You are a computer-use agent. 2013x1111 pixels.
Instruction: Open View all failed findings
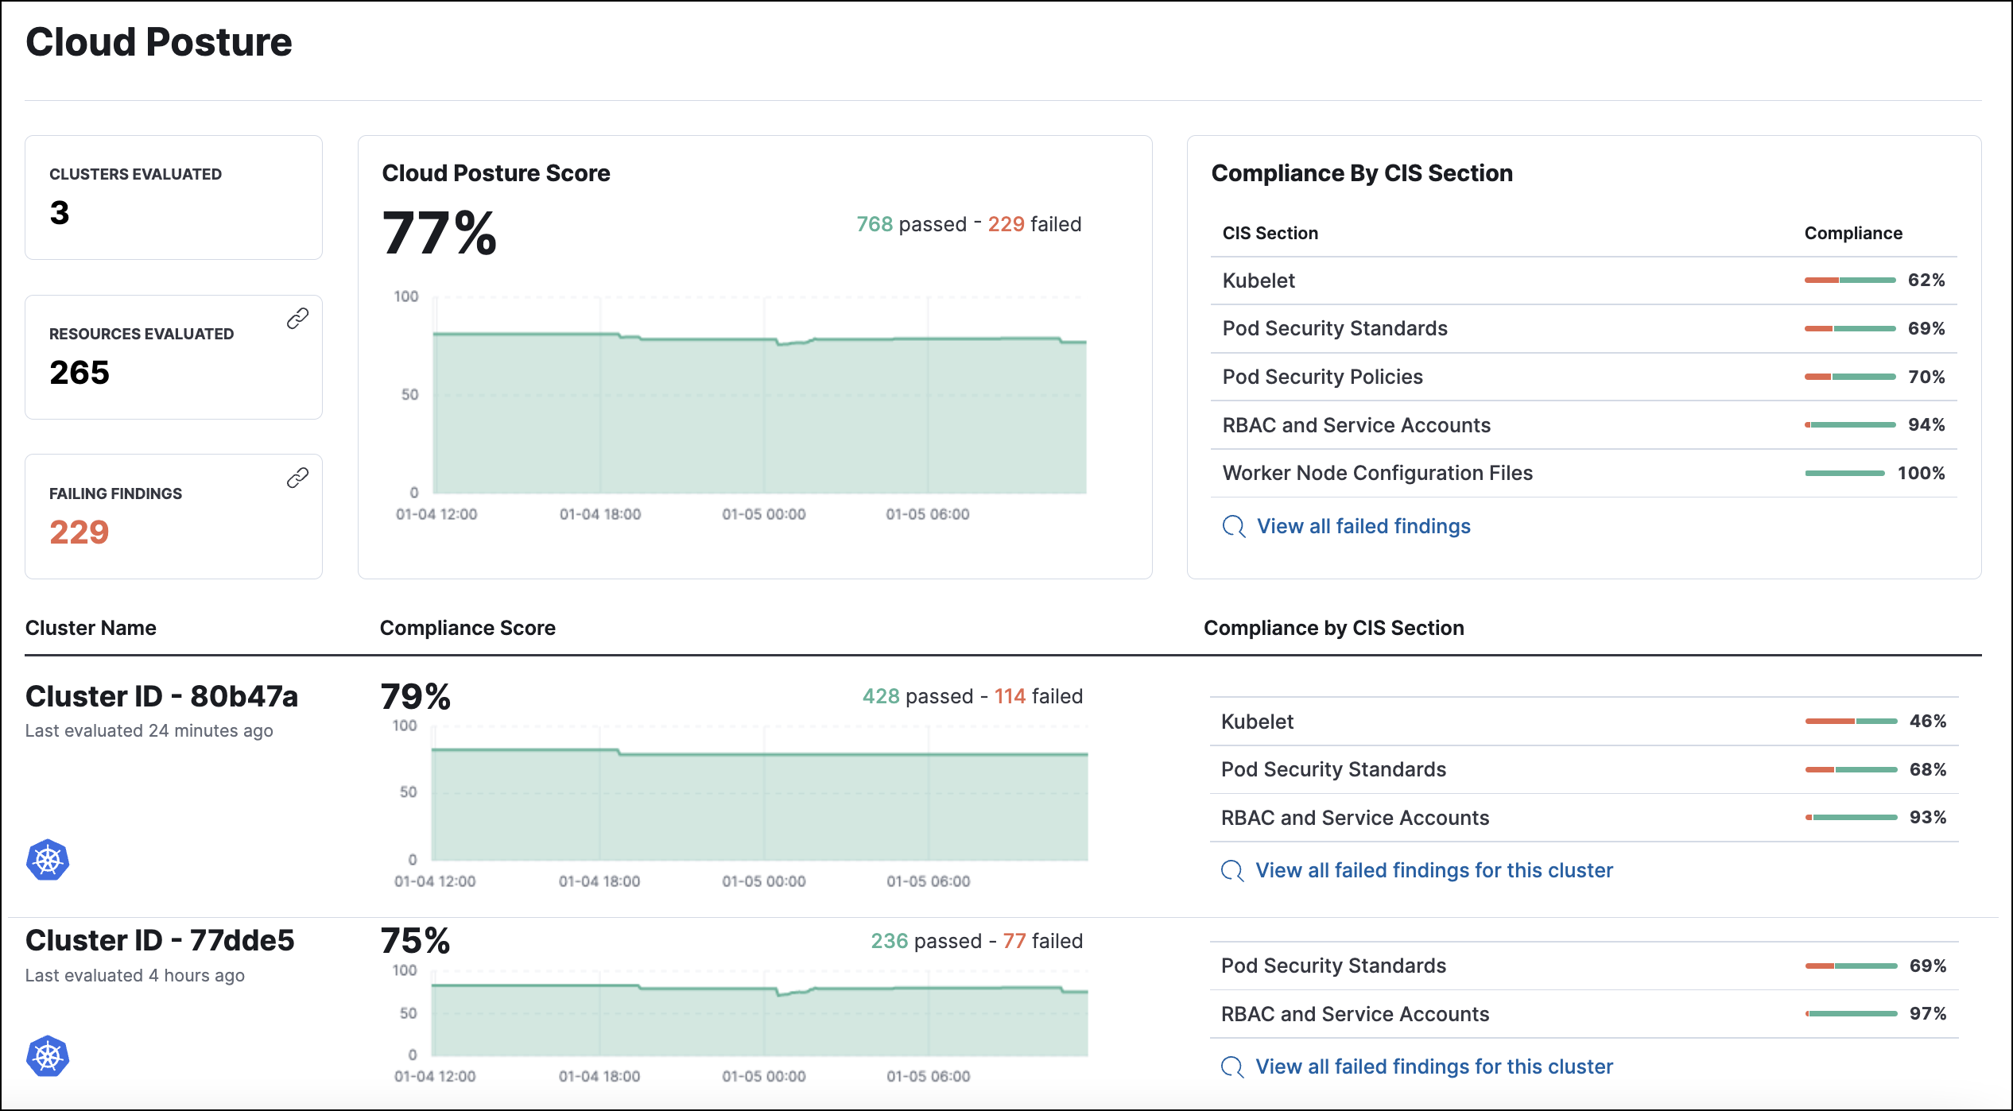pos(1363,526)
